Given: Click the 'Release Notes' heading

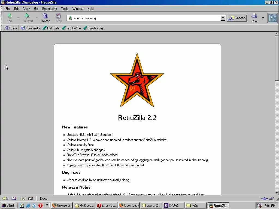Looking at the screenshot, I should 76,187.
